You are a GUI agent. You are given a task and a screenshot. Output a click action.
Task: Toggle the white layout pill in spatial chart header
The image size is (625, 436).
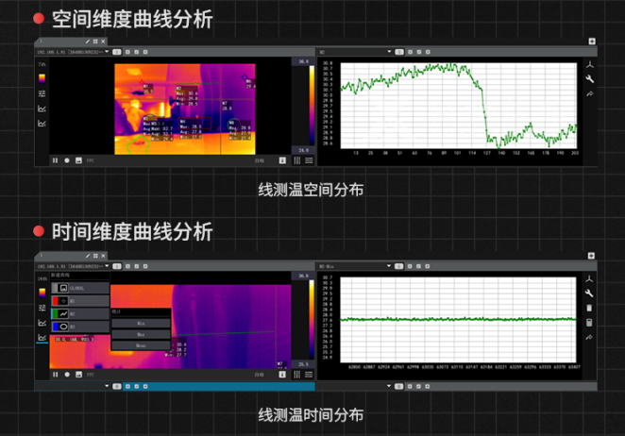coord(399,52)
